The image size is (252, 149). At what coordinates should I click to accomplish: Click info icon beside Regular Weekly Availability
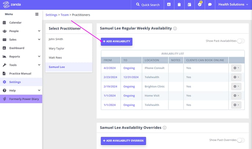point(175,28)
